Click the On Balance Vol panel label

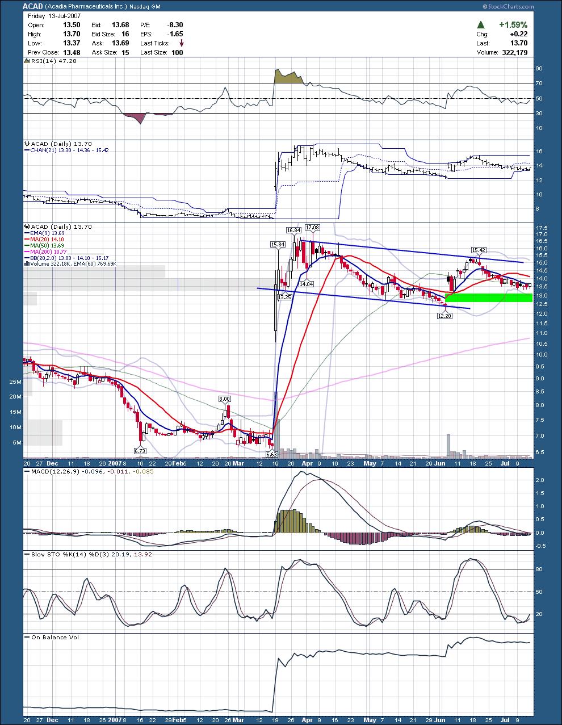(x=55, y=638)
